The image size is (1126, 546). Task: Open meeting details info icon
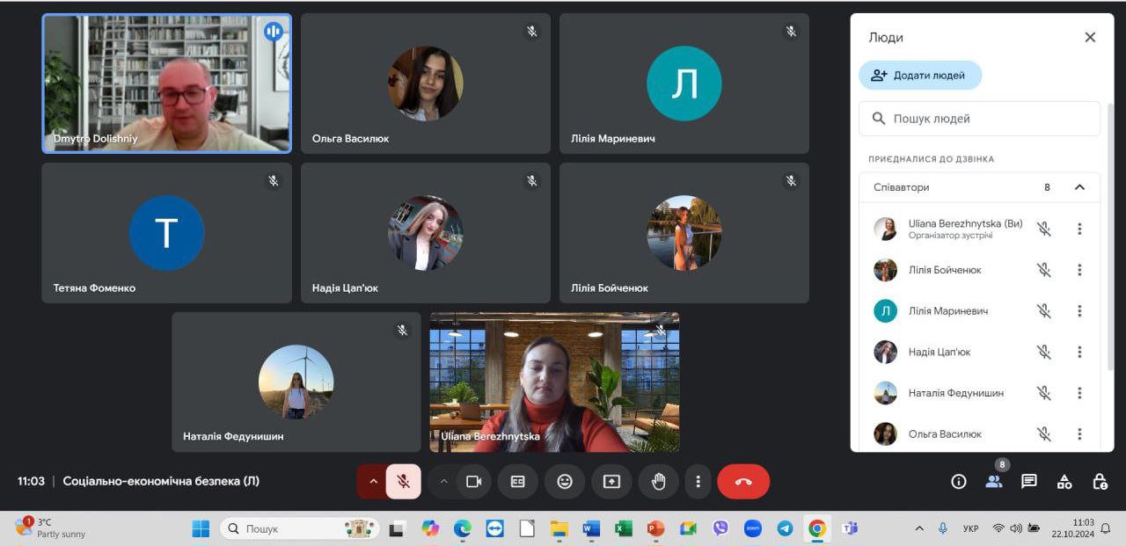pyautogui.click(x=959, y=481)
